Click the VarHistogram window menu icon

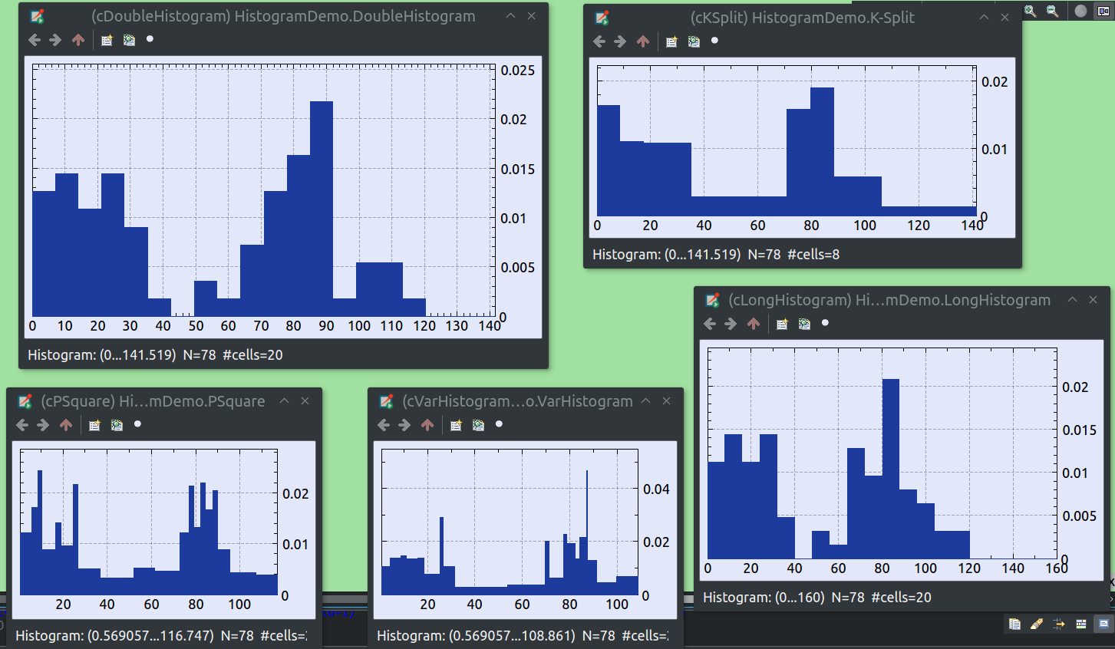coord(386,401)
